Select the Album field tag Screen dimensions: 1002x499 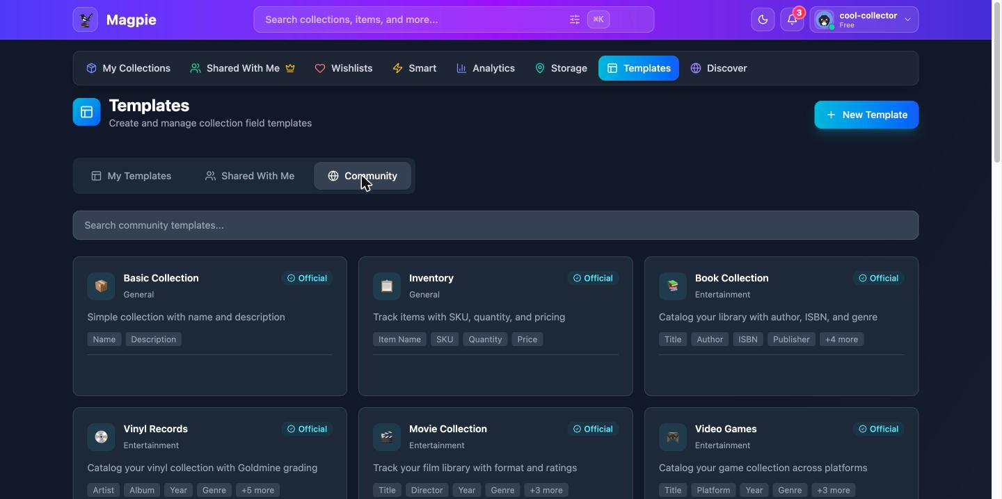pos(142,490)
